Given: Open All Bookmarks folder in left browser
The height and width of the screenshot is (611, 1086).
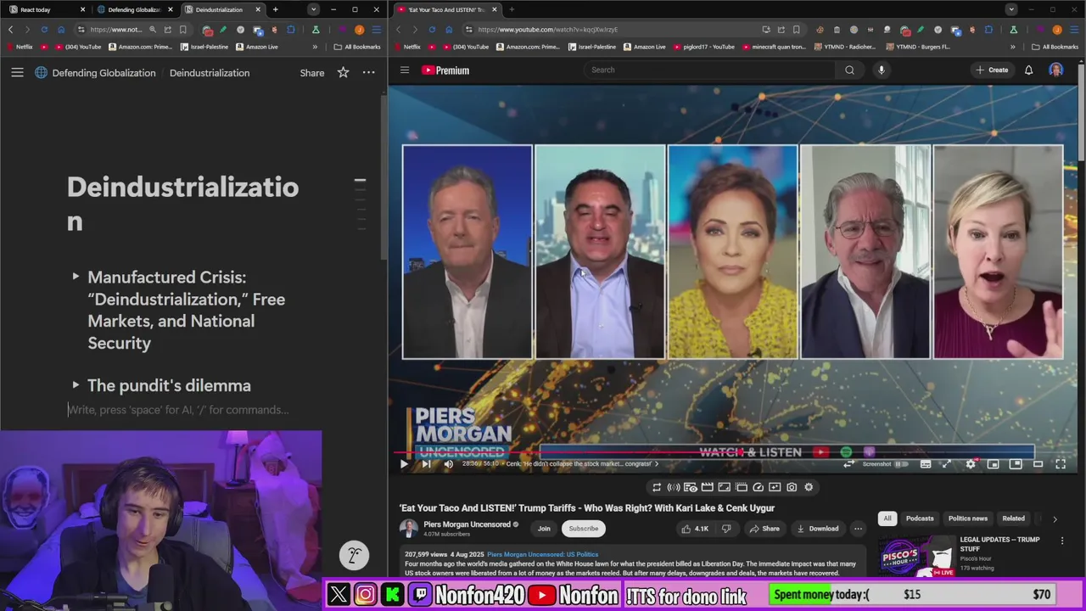Looking at the screenshot, I should point(357,47).
